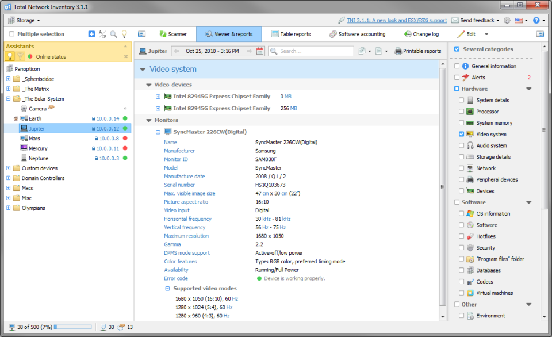The width and height of the screenshot is (552, 337).
Task: Enable the Multiple selection checkbox
Action: pyautogui.click(x=11, y=34)
